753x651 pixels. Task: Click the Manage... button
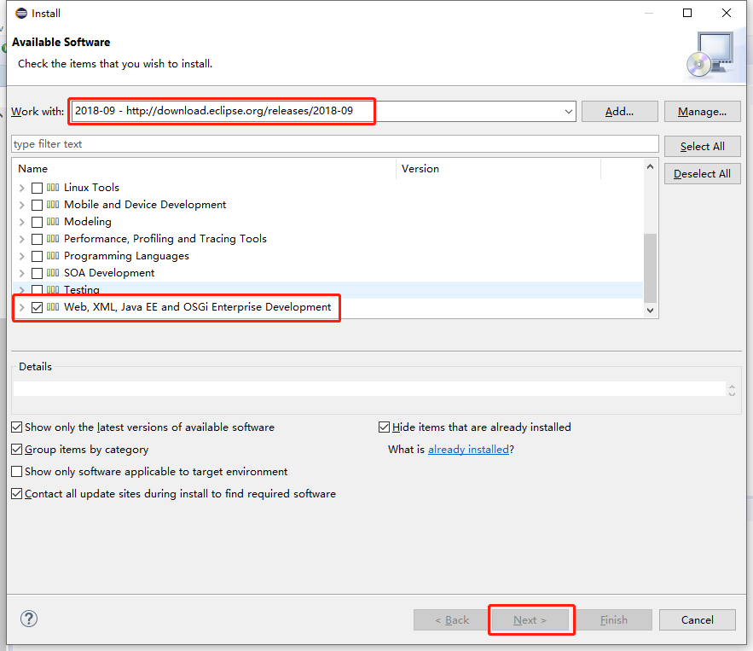702,112
